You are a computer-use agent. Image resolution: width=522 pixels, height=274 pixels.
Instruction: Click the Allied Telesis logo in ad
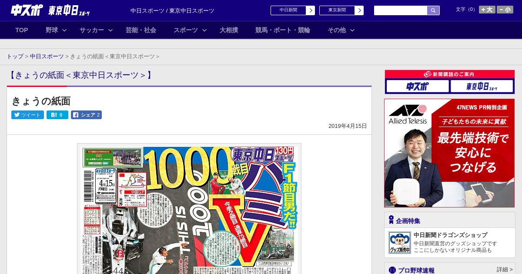pos(408,114)
